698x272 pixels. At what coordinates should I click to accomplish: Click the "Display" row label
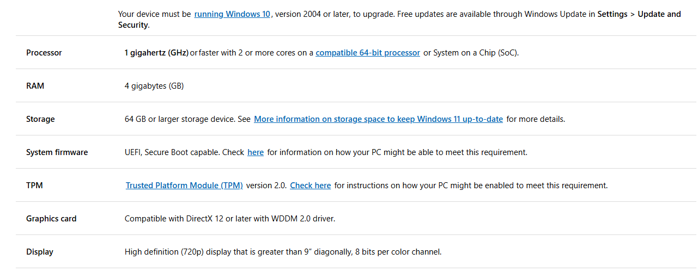pos(40,252)
